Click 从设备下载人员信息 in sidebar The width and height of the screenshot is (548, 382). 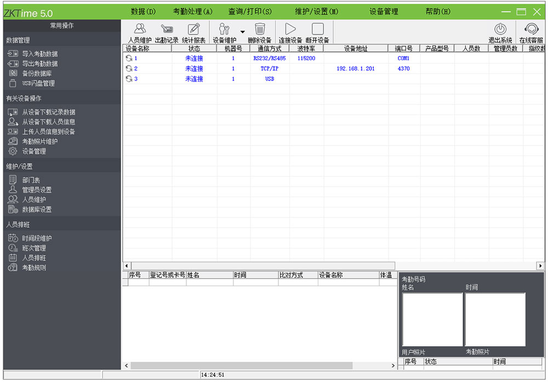click(x=49, y=122)
